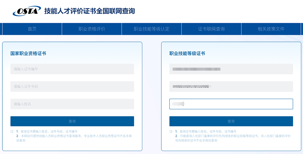Open the 职业资格评价 navigation tab

(92, 29)
